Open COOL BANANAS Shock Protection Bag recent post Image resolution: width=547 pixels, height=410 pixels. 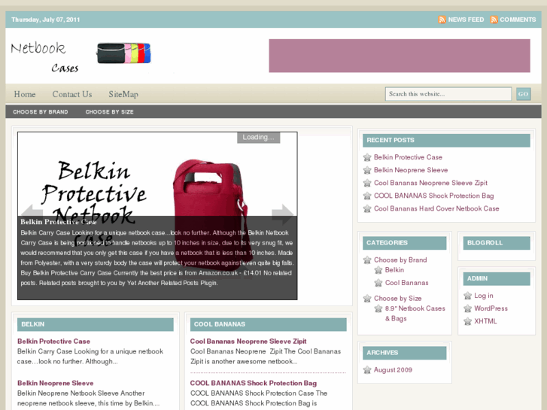click(433, 196)
